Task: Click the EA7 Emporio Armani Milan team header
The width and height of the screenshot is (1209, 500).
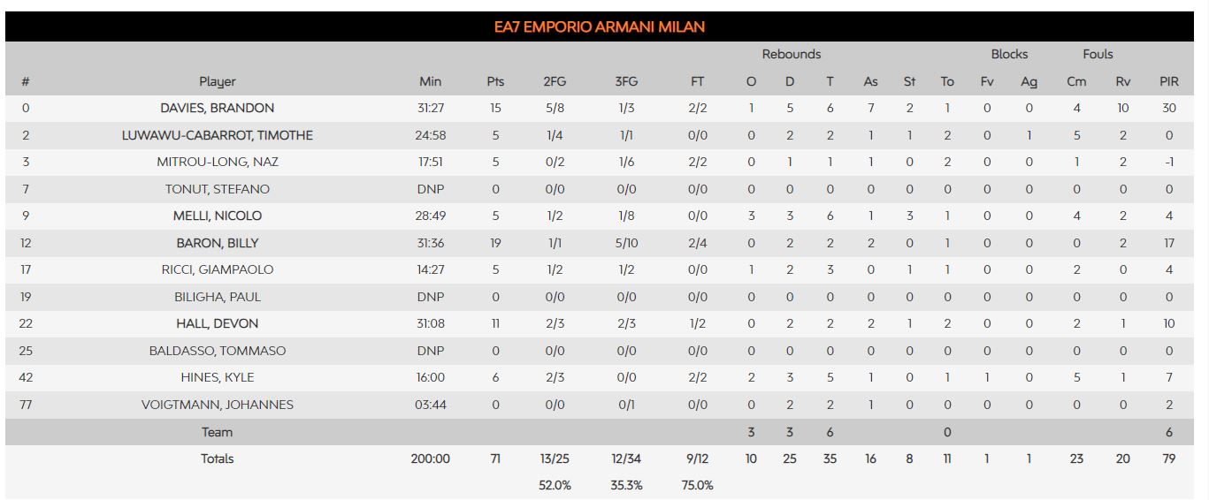Action: [600, 27]
